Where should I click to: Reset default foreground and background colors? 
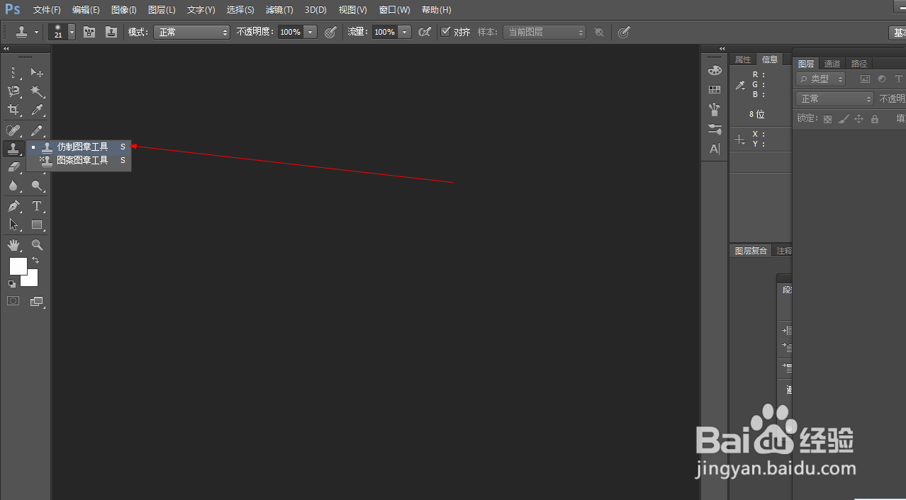click(x=12, y=283)
